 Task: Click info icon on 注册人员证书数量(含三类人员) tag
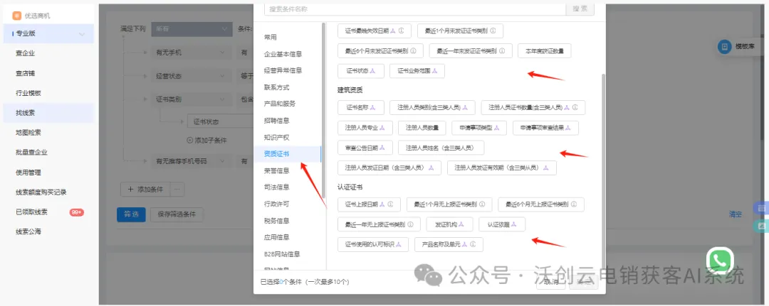tap(575, 107)
